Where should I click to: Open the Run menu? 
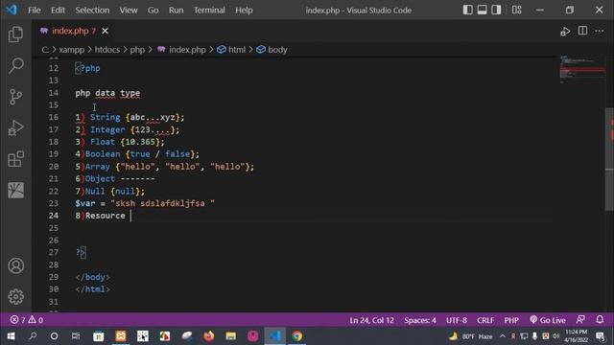tap(176, 11)
